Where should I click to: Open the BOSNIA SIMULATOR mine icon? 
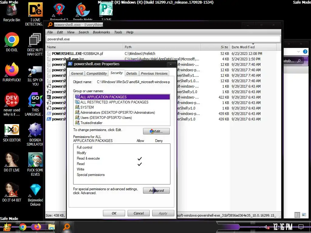click(x=35, y=134)
